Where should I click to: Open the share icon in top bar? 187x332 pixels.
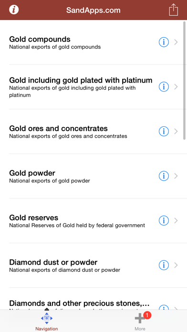coord(174,10)
